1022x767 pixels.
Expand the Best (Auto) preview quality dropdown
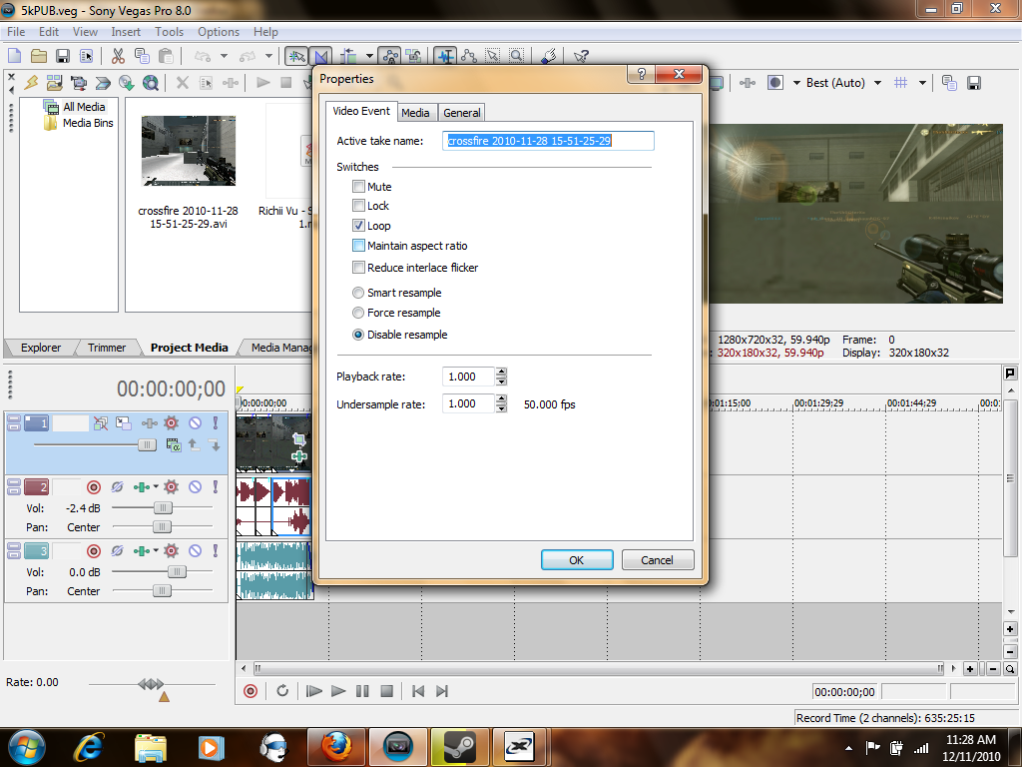(x=877, y=83)
